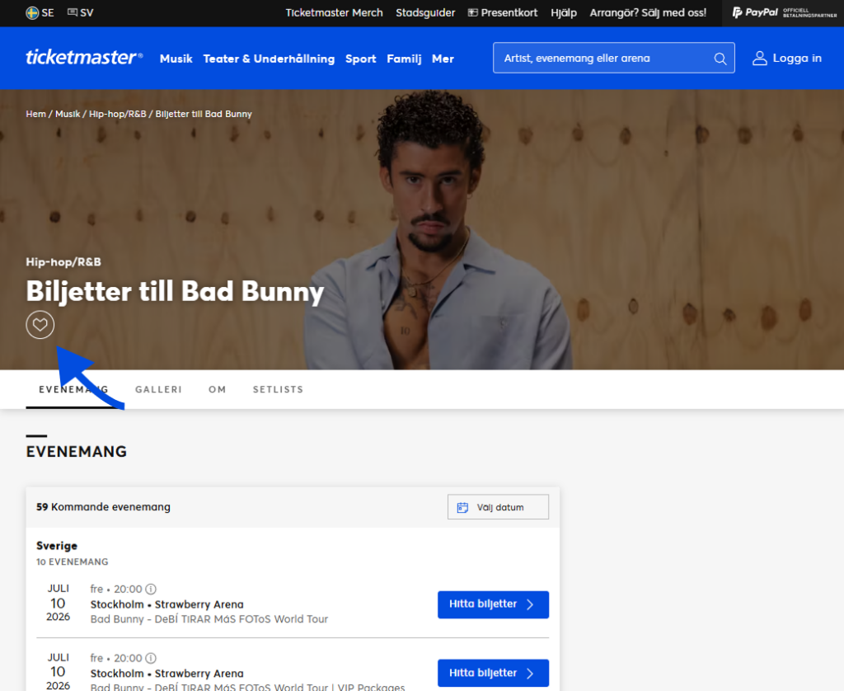This screenshot has width=844, height=691.
Task: Switch to the Galleri tab
Action: (x=158, y=389)
